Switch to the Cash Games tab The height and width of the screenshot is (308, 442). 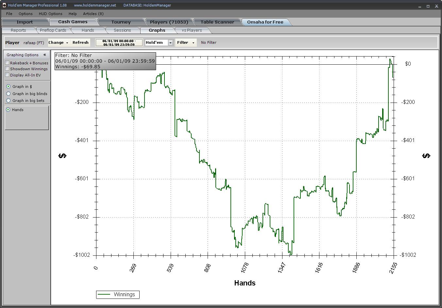click(73, 22)
